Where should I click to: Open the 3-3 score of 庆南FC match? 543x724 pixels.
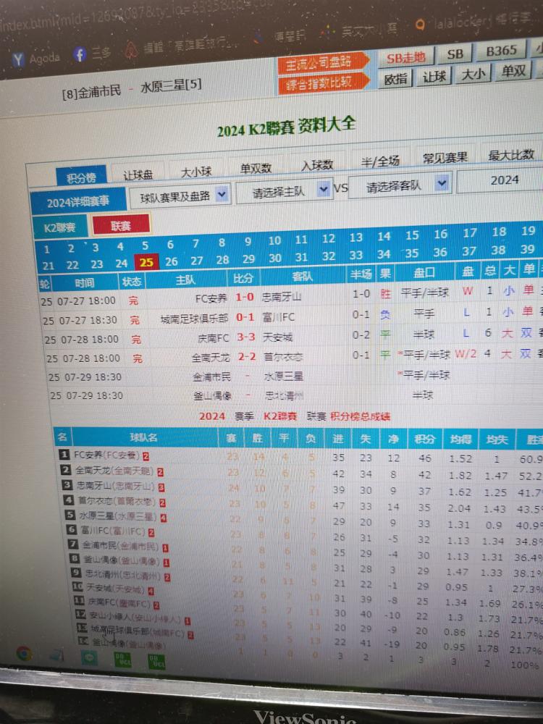coord(245,337)
